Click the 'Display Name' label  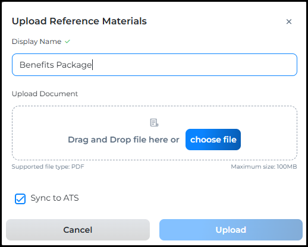click(x=37, y=42)
